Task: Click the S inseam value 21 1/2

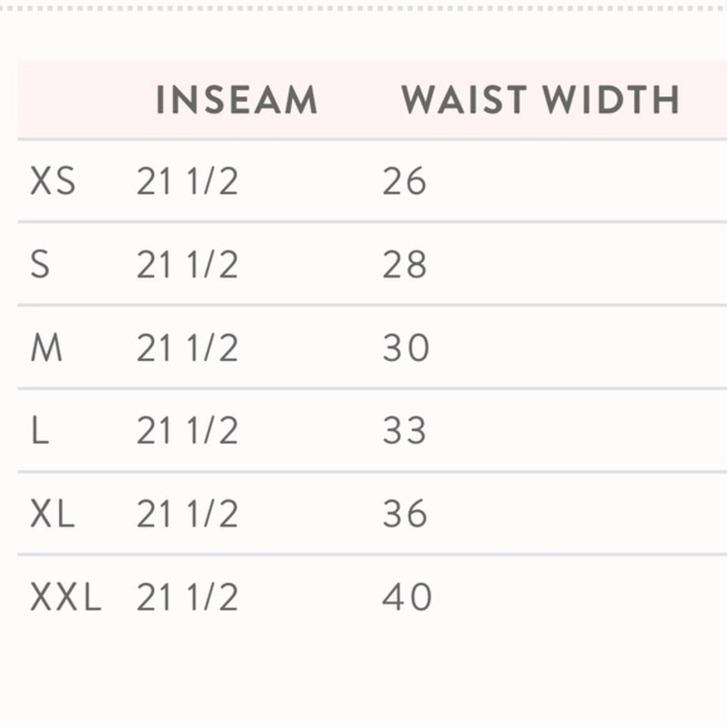Action: [x=188, y=265]
